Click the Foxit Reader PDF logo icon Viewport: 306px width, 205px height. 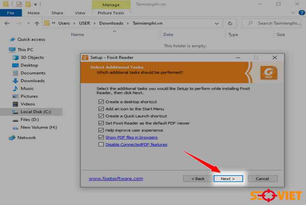(269, 73)
